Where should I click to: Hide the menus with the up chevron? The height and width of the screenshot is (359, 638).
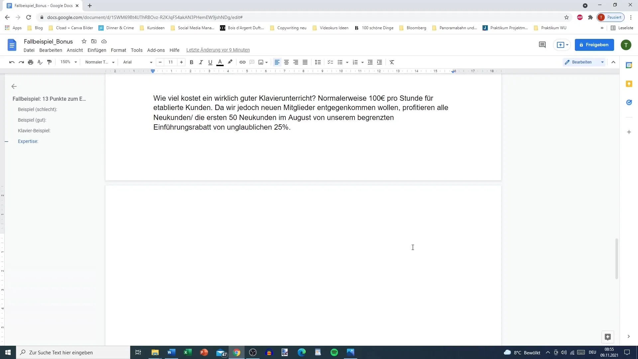(x=613, y=62)
